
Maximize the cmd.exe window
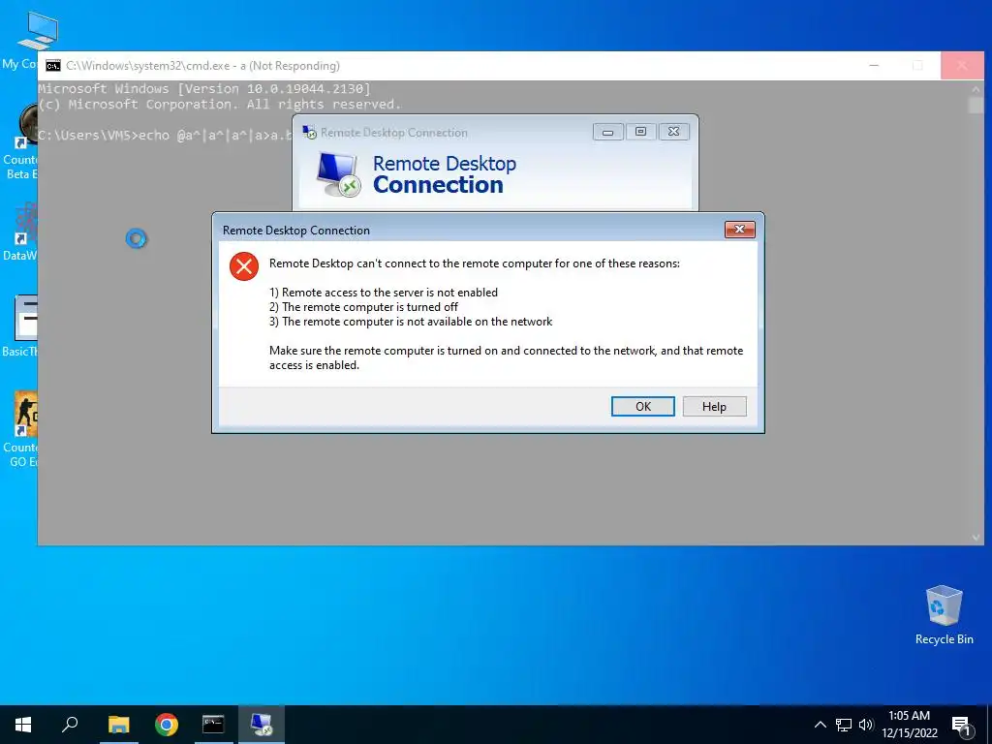[917, 65]
